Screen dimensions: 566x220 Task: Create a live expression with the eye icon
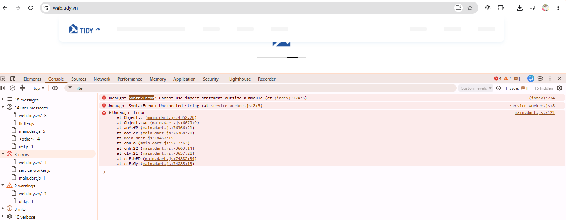pyautogui.click(x=55, y=88)
